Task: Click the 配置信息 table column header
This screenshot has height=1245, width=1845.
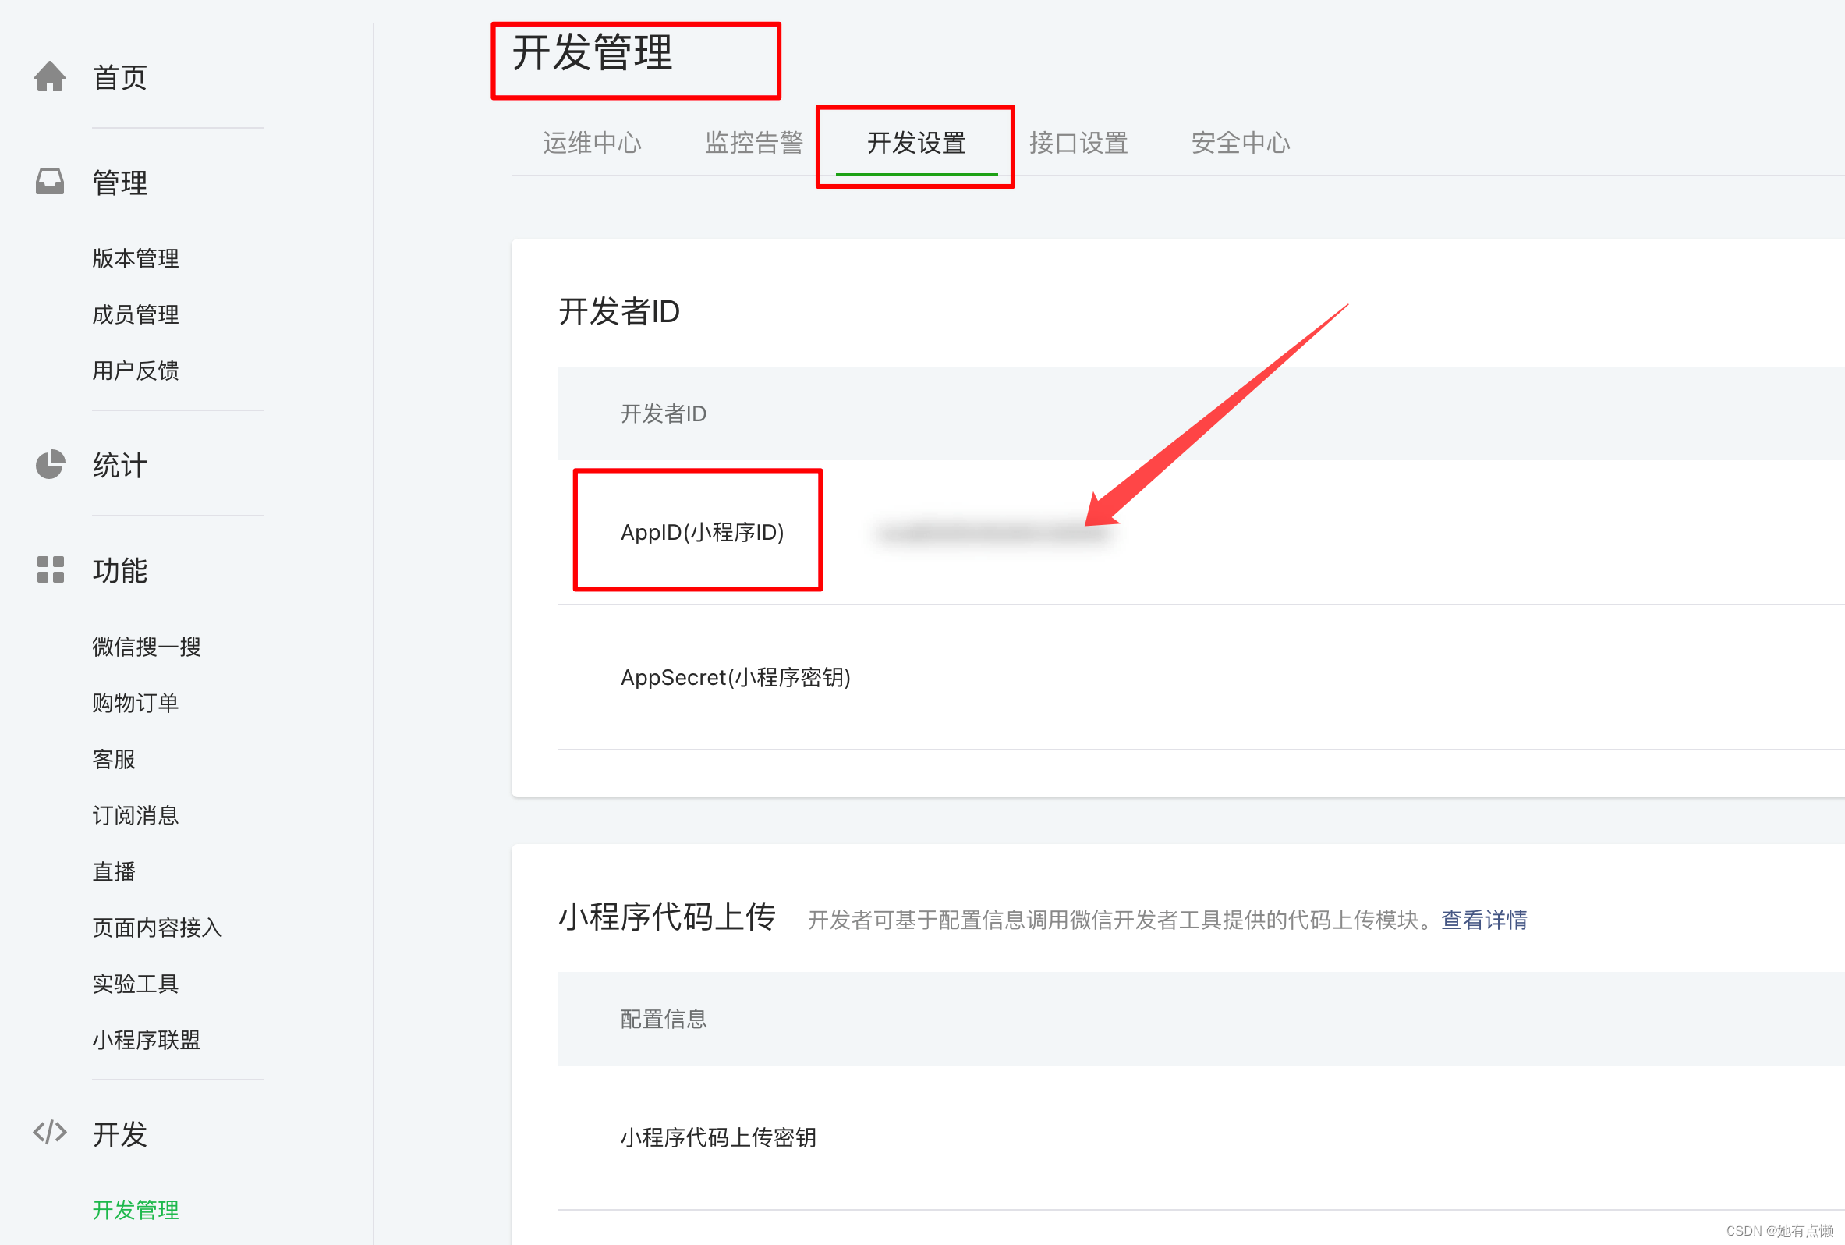Action: tap(664, 1019)
